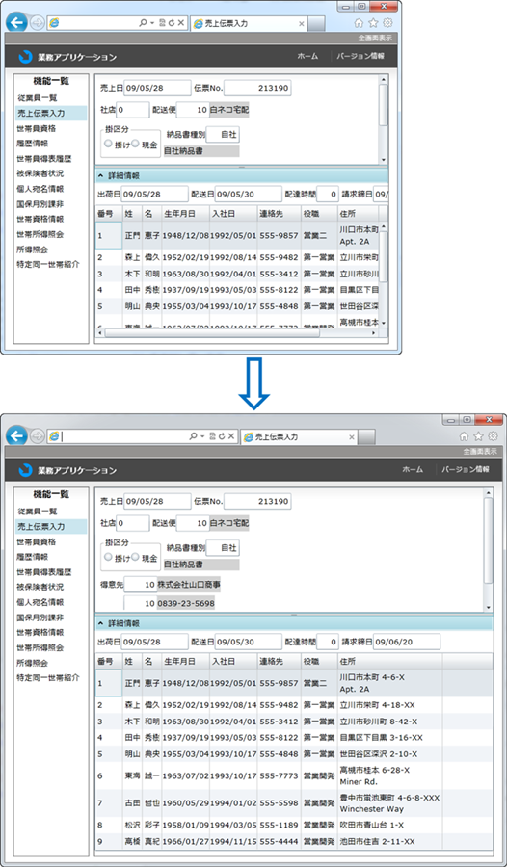
Task: Click the form's vertical scrollbar in the bottom window
Action: pyautogui.click(x=488, y=540)
